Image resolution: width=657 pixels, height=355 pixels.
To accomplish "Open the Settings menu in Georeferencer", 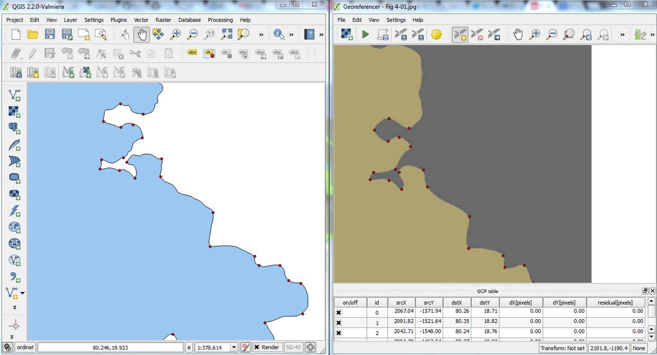I will [x=396, y=20].
